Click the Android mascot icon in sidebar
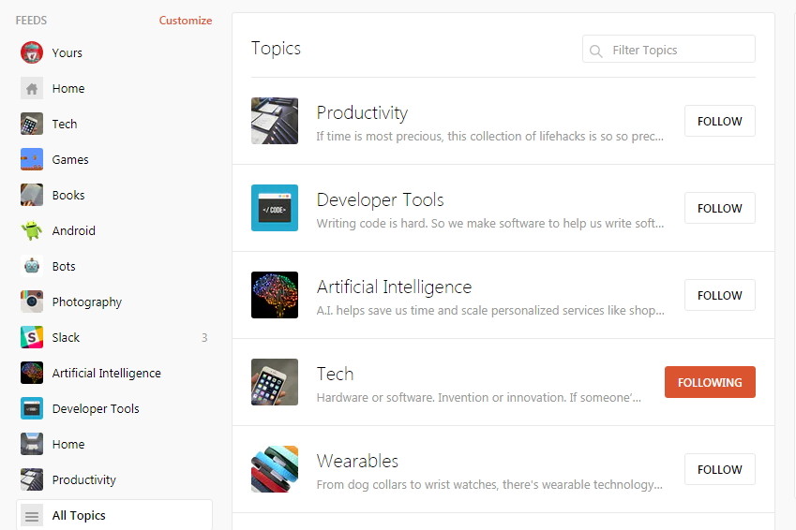 [x=32, y=230]
